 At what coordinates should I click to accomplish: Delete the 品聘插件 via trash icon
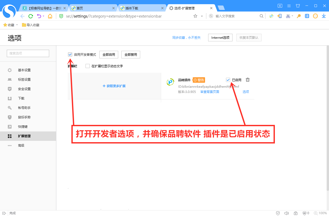pos(247,80)
